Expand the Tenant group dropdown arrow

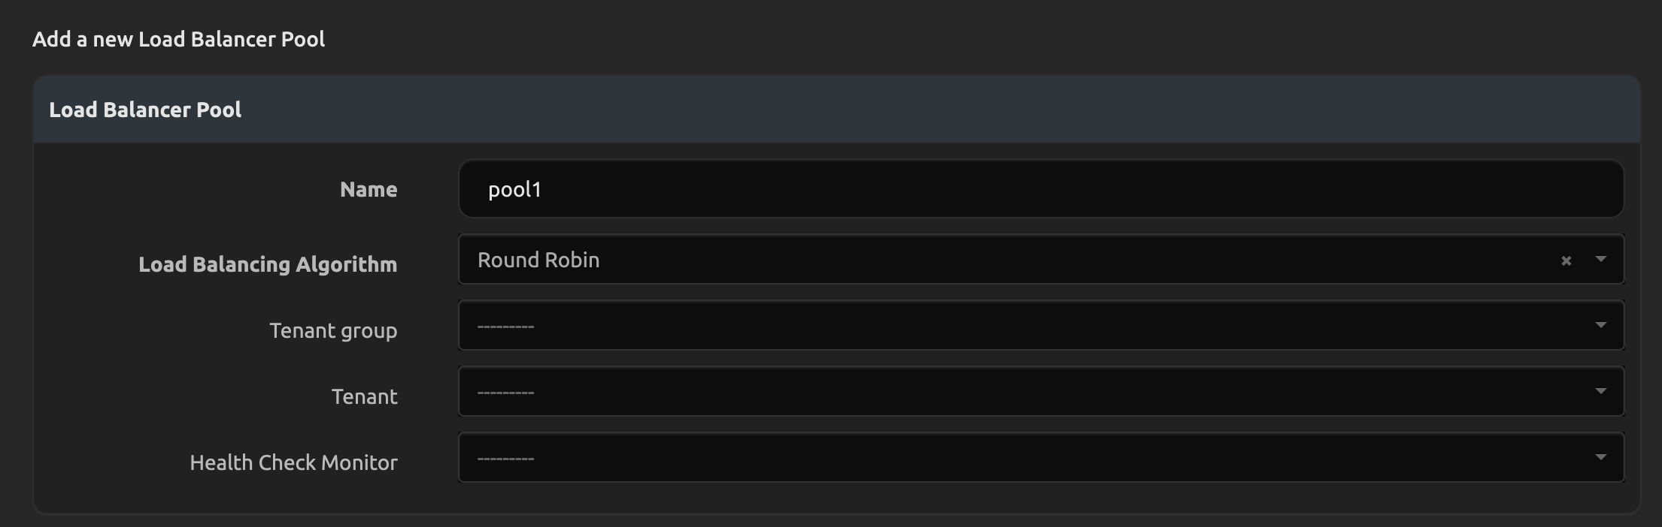coord(1600,325)
